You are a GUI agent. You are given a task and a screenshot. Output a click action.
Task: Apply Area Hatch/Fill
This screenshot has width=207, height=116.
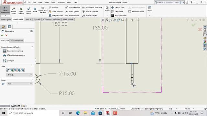119,15
